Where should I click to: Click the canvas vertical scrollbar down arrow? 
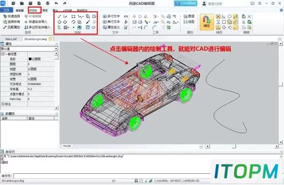[281, 142]
